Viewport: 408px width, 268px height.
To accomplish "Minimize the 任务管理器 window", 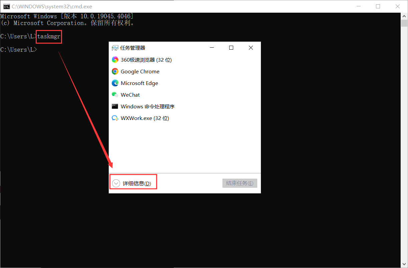I will coord(212,48).
